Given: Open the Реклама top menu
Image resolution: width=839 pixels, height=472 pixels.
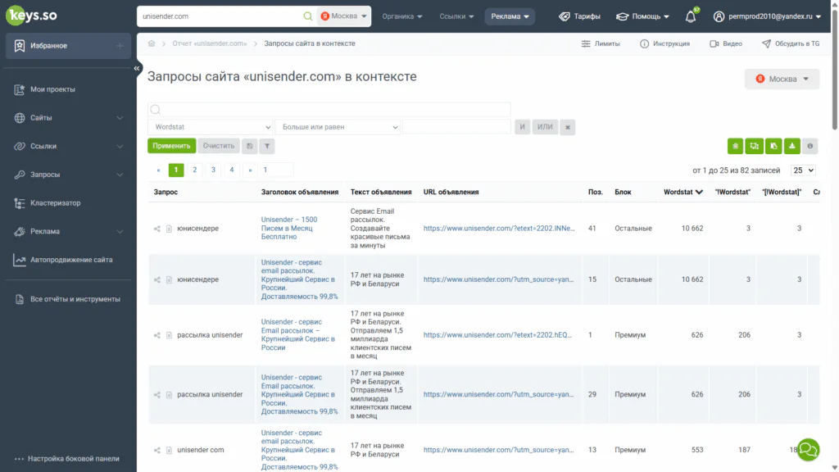Looking at the screenshot, I should pyautogui.click(x=510, y=16).
